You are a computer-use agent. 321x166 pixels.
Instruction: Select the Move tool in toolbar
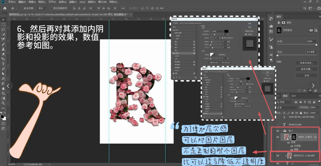[3, 20]
